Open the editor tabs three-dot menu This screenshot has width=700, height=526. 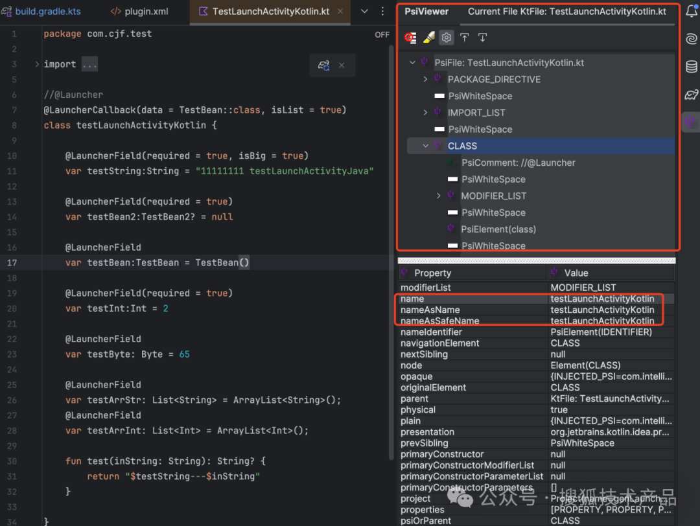pos(382,12)
